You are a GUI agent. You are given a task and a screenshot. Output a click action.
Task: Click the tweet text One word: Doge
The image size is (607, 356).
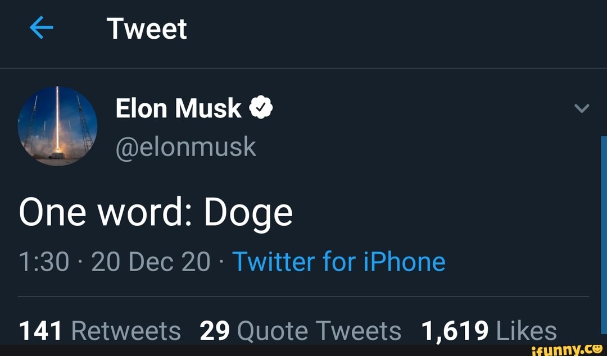pos(156,212)
